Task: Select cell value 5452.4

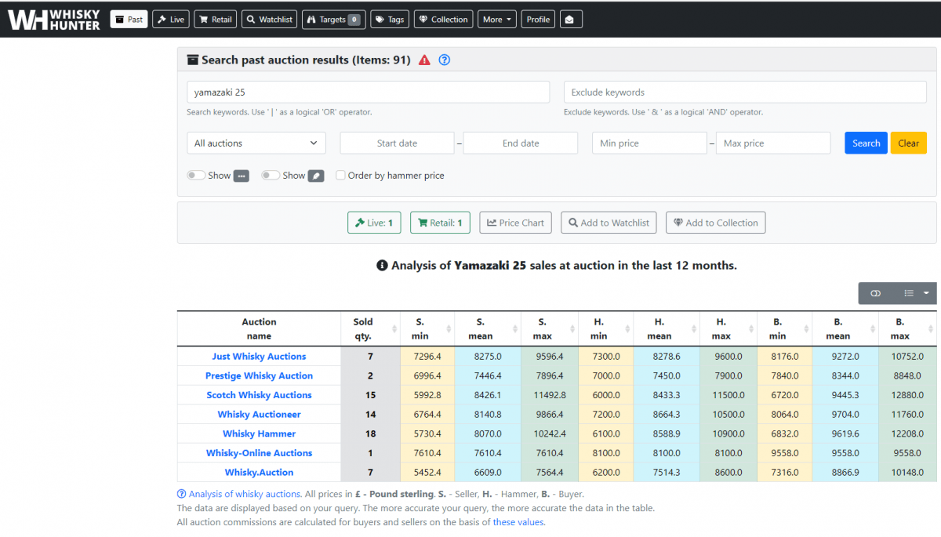Action: coord(427,473)
